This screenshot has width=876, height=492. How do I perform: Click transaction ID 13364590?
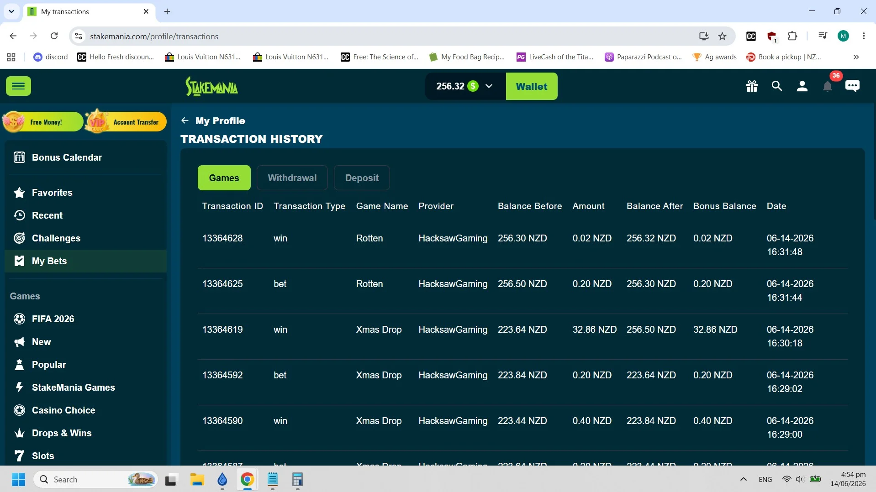click(x=222, y=421)
